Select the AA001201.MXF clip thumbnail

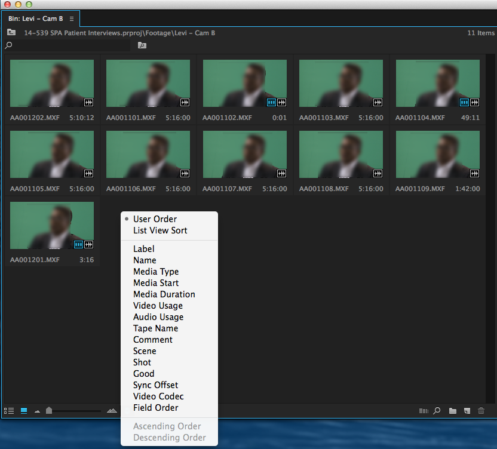(x=52, y=225)
